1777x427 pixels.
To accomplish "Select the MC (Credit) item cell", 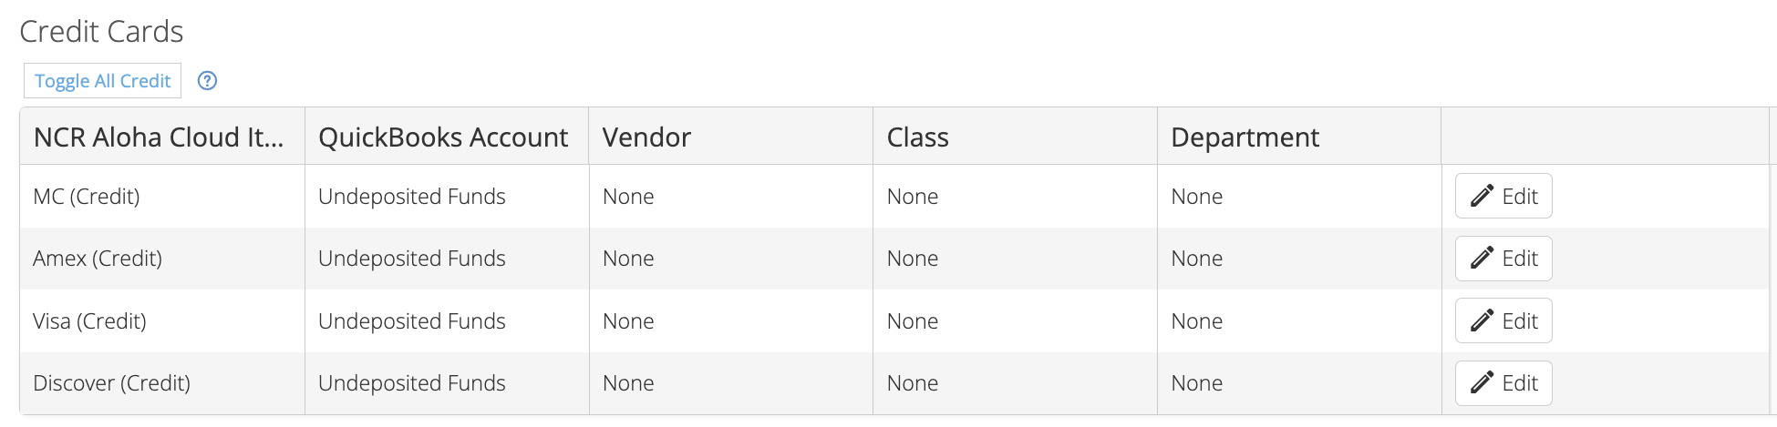I will pos(162,196).
